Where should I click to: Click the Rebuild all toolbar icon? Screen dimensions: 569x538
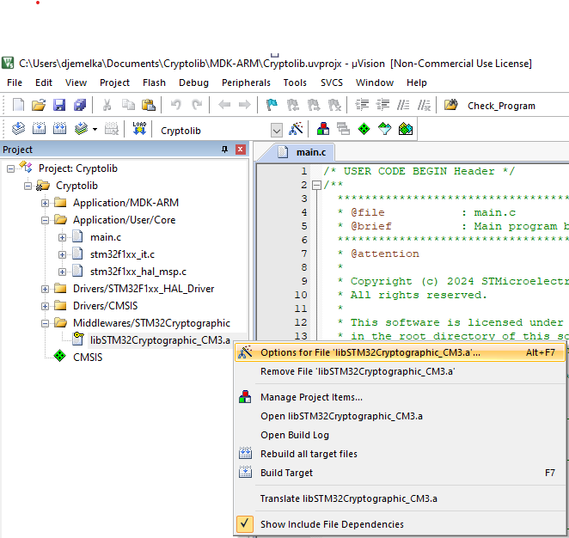pyautogui.click(x=59, y=128)
